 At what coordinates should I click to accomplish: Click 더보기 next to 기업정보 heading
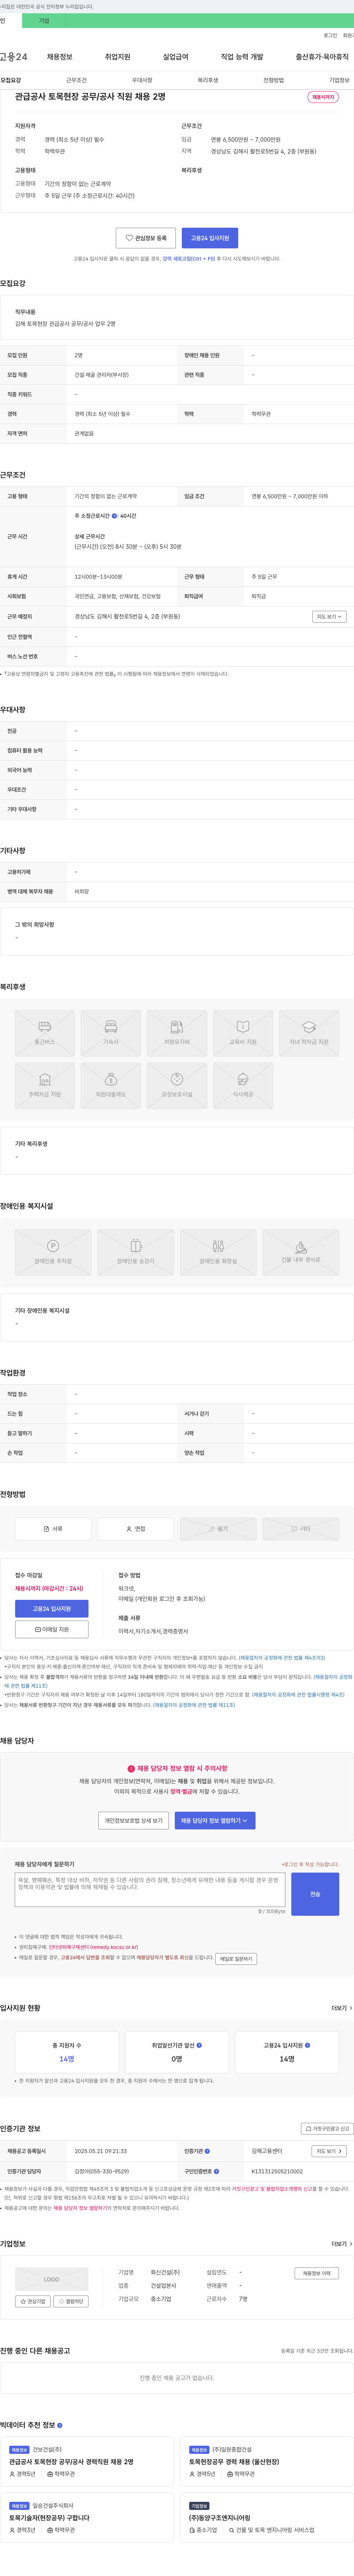[x=342, y=2244]
